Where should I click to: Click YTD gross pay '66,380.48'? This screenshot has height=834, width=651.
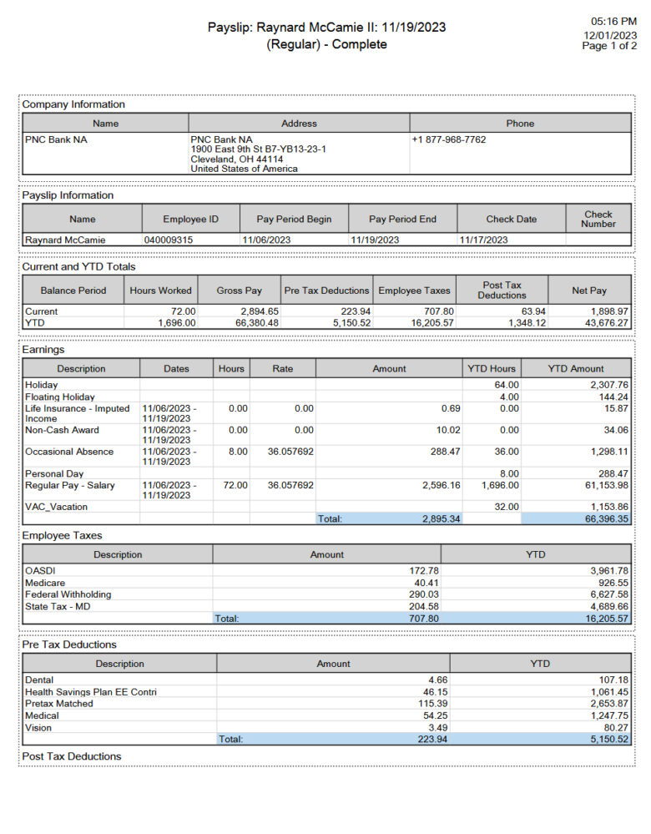coord(257,323)
